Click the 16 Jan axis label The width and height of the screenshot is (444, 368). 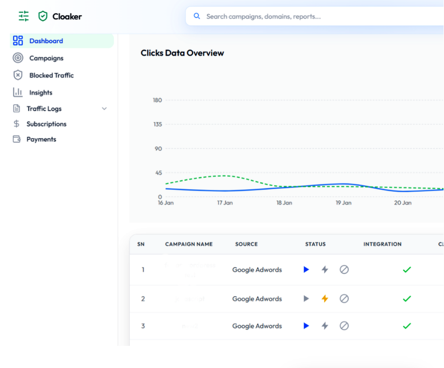(166, 203)
